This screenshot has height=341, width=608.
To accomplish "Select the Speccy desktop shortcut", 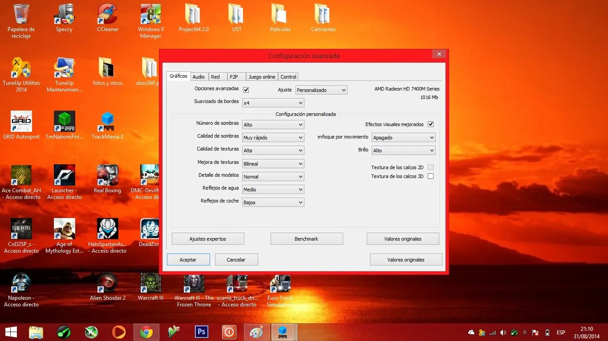I will pos(64,18).
